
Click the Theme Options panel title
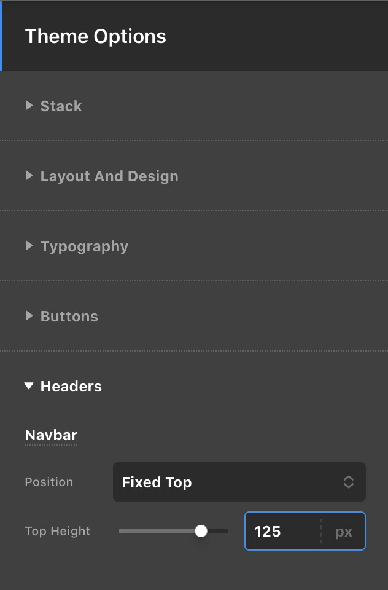point(95,36)
